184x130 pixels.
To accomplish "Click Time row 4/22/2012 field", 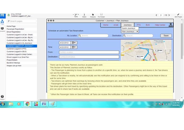I will (65, 47).
